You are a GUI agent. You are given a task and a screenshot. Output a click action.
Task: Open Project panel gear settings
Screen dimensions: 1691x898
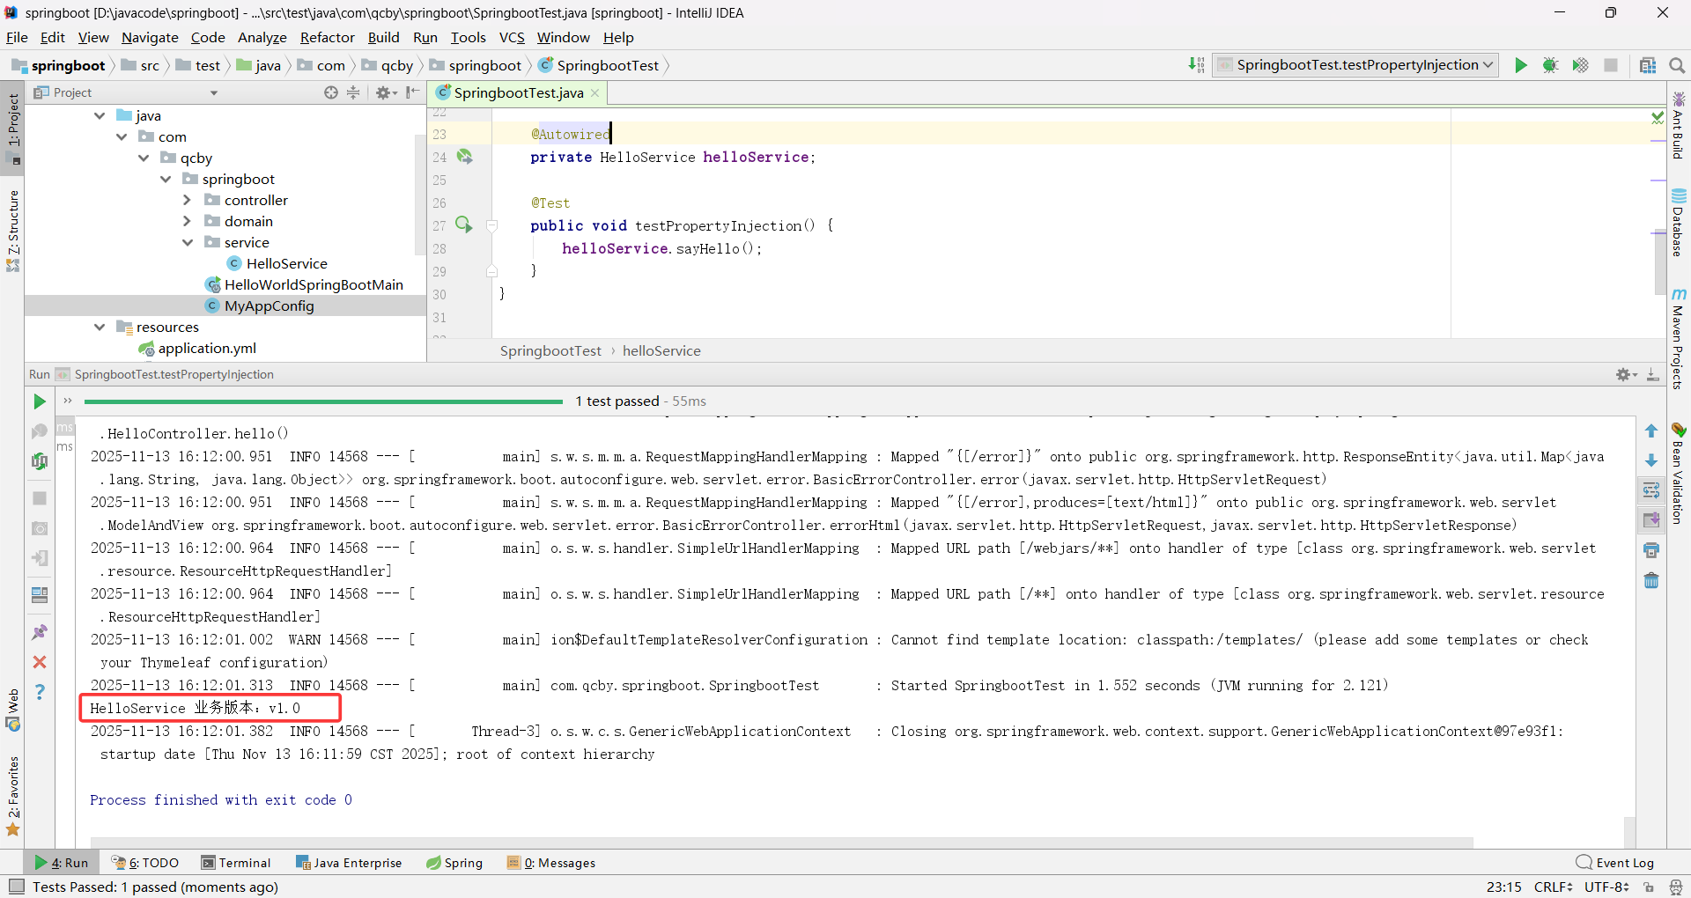[386, 92]
